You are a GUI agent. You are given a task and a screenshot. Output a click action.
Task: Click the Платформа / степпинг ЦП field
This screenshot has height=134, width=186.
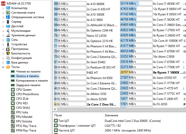[77, 126]
